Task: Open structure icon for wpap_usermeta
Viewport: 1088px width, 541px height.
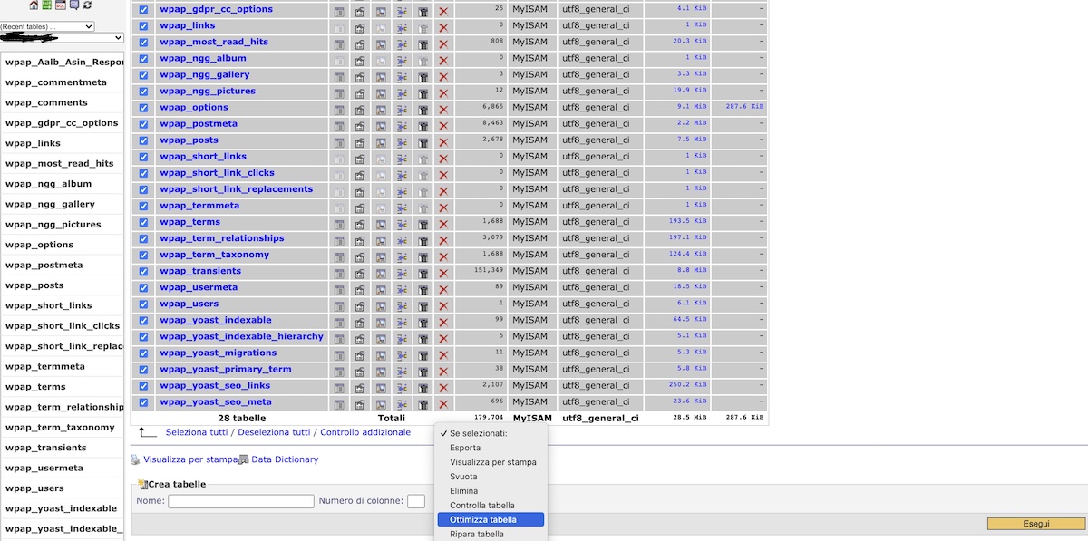Action: 360,289
